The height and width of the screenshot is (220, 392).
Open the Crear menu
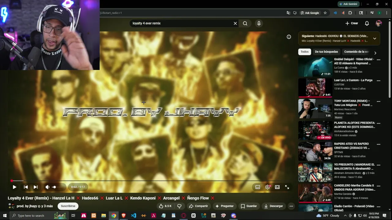(x=352, y=23)
